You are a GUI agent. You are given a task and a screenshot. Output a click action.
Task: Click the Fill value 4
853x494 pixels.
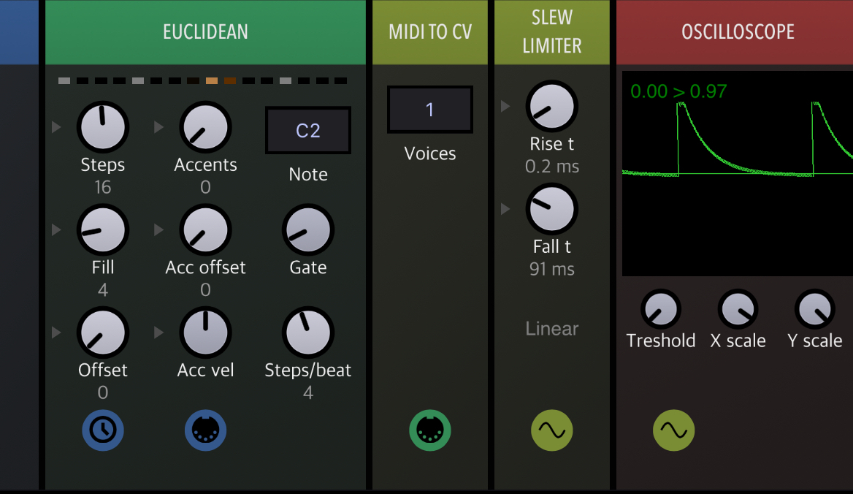point(103,290)
